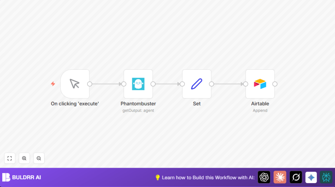Click the 'Phantombuster' node label

(x=138, y=104)
